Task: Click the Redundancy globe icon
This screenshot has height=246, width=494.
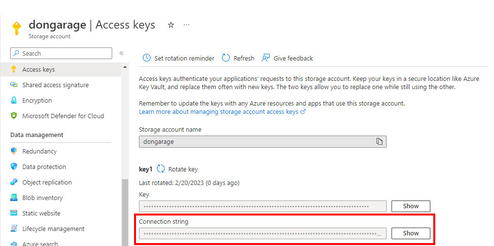Action: 14,151
